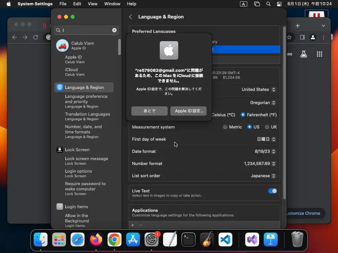Open Launchpad from the Dock
Image resolution: width=338 pixels, height=253 pixels.
(x=59, y=239)
